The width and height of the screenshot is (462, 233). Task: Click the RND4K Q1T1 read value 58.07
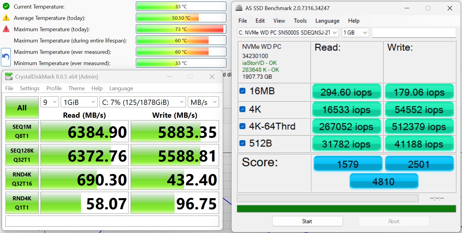click(85, 203)
